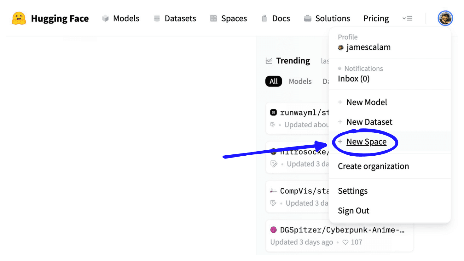Open Spaces from the top navigation
The image size is (464, 261).
tap(229, 19)
